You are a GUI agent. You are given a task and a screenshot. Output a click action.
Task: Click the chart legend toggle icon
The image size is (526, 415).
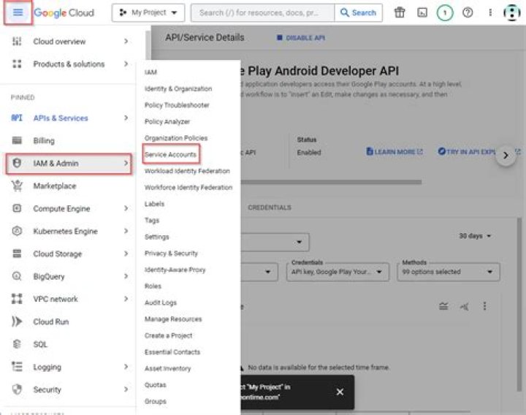point(443,306)
